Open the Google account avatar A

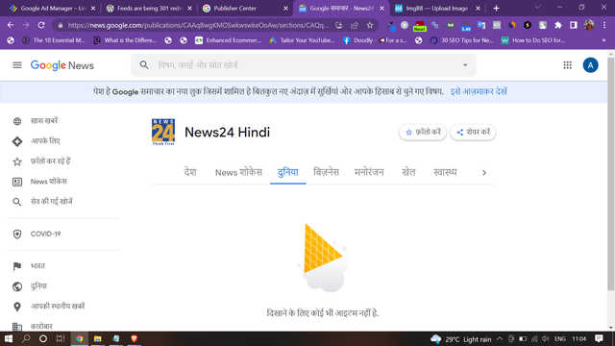coord(590,65)
